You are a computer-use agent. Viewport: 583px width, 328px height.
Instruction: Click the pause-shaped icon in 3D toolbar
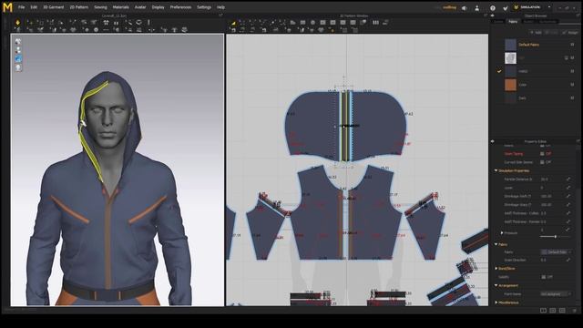tap(116, 23)
